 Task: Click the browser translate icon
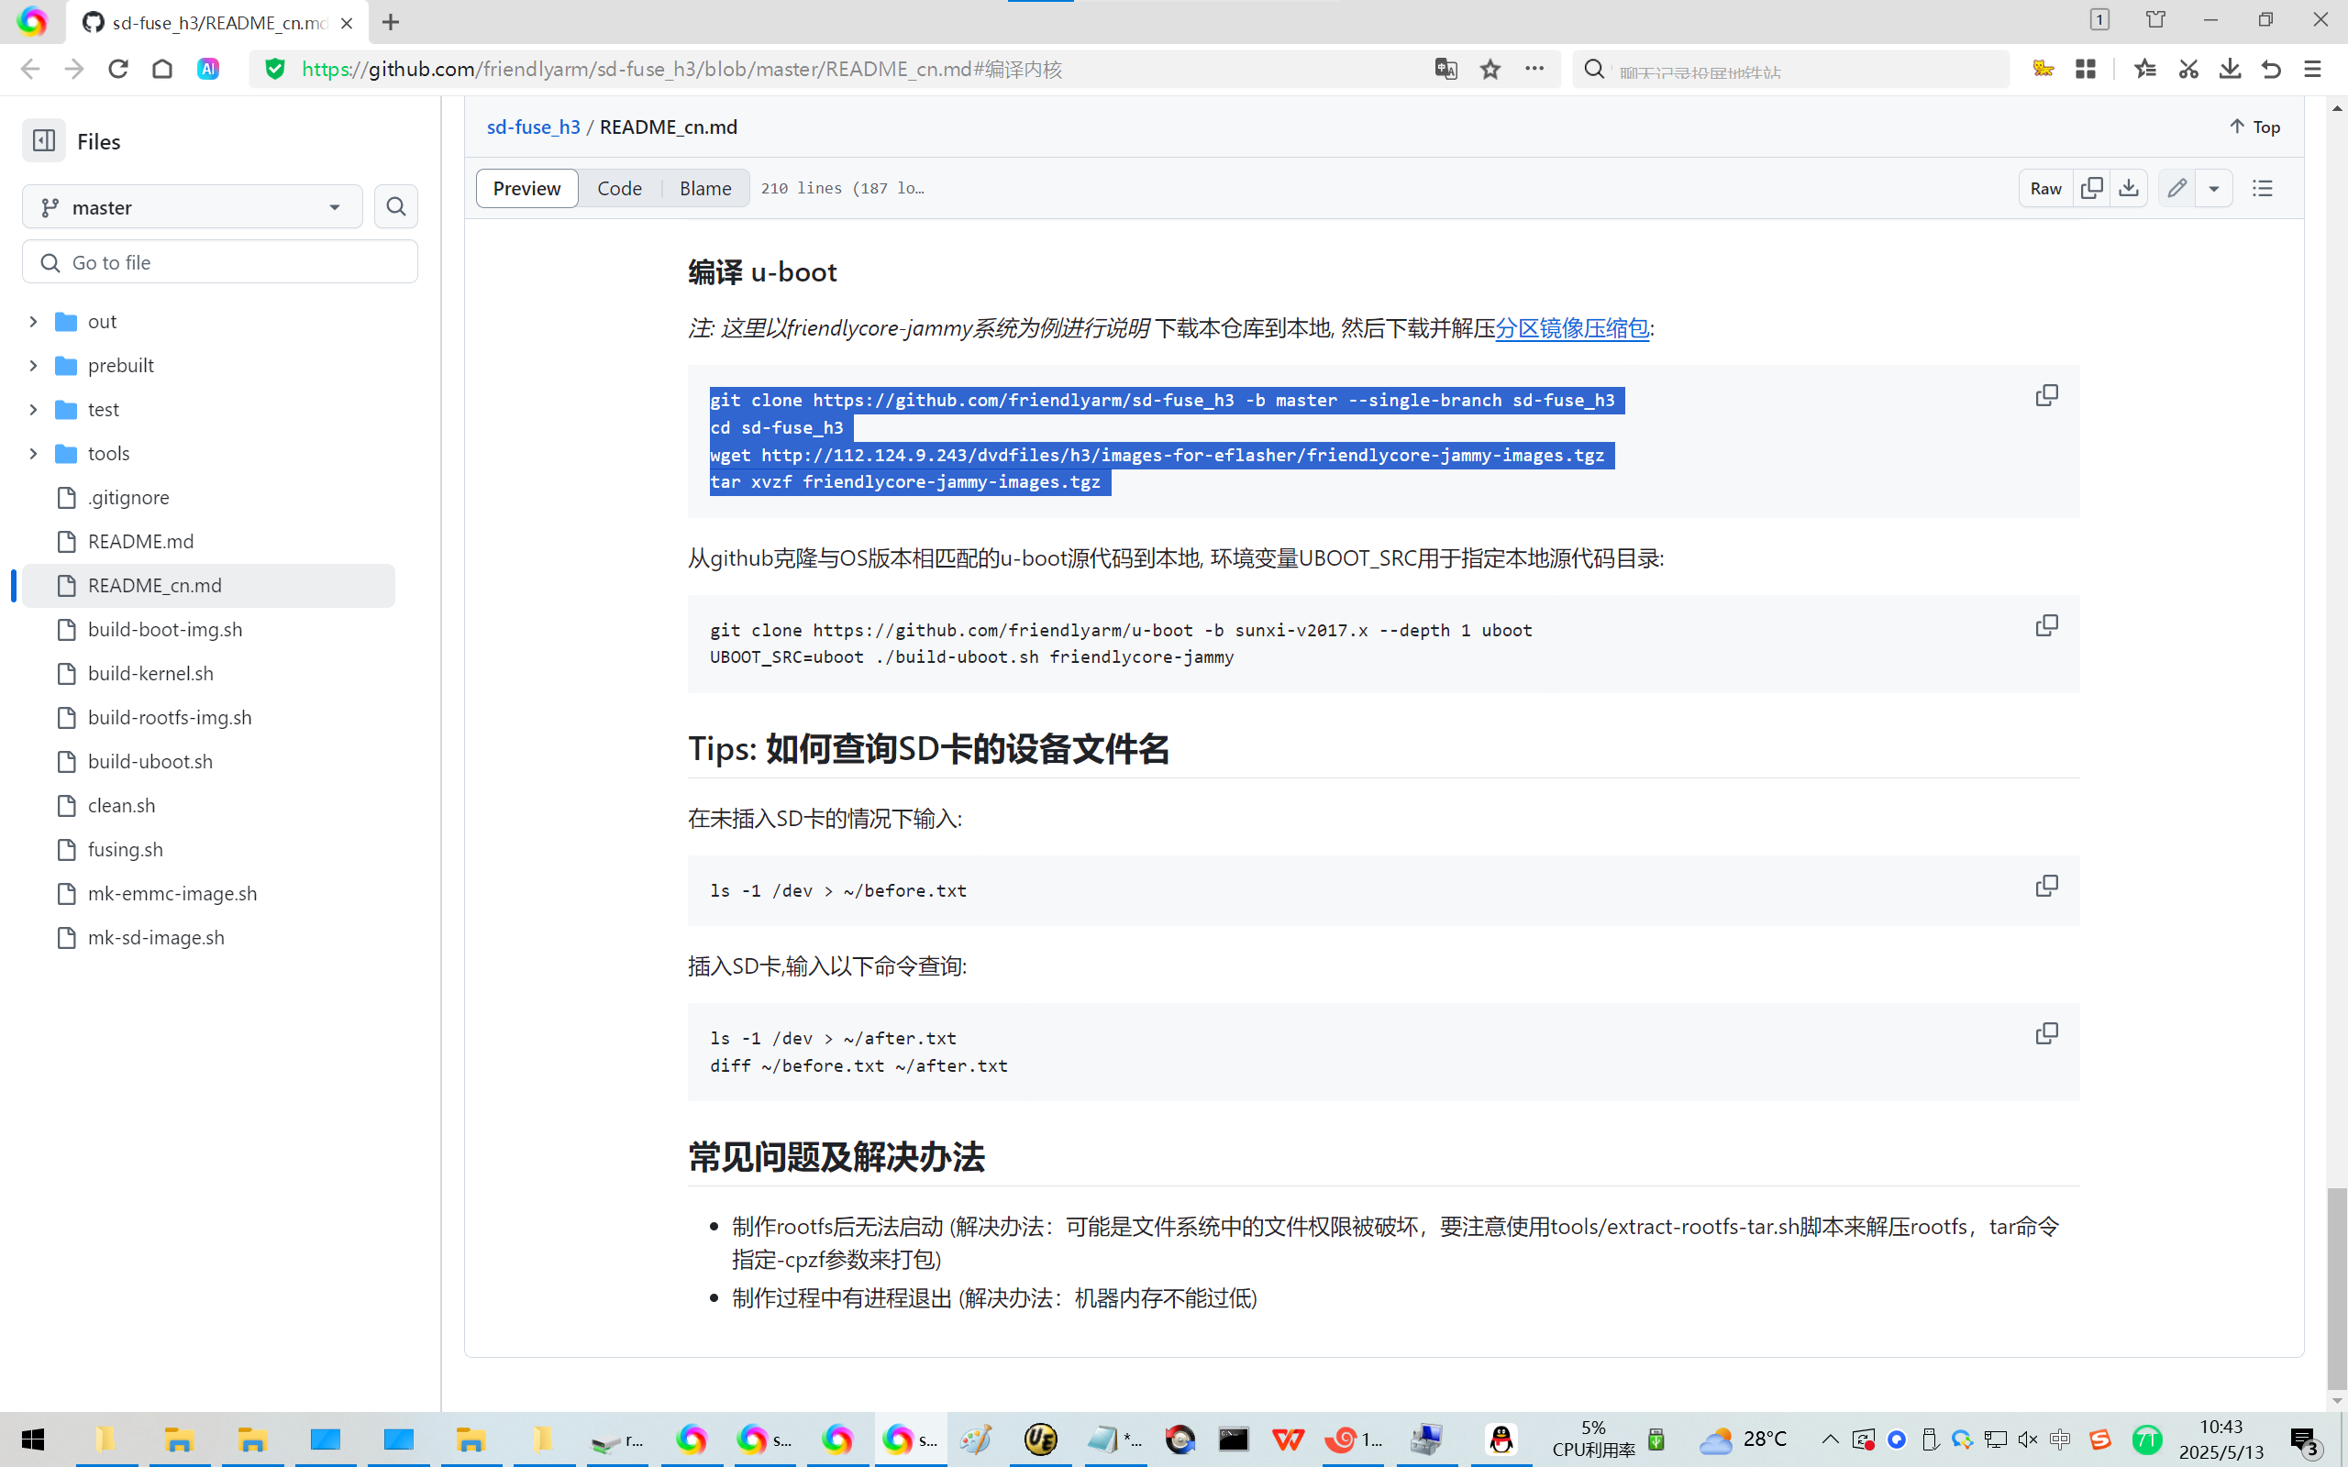[x=1445, y=69]
